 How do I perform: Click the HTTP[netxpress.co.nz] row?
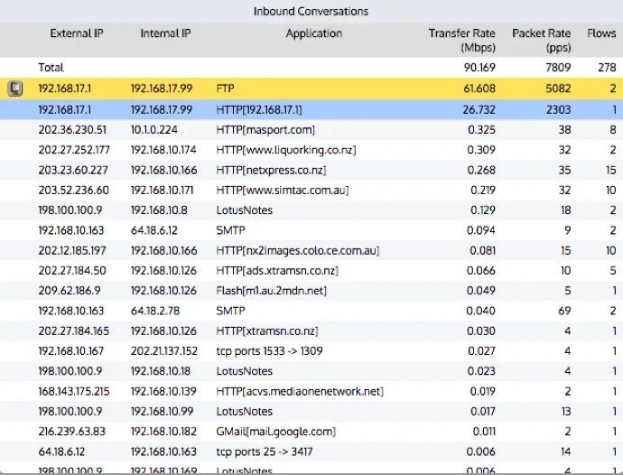pos(311,170)
